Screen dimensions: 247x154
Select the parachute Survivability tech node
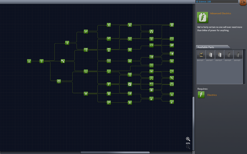[59, 81]
